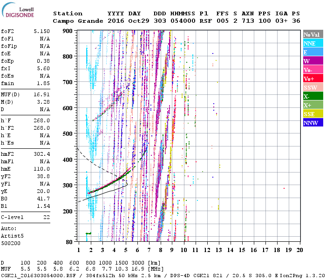Click the RSF program value

(206, 21)
